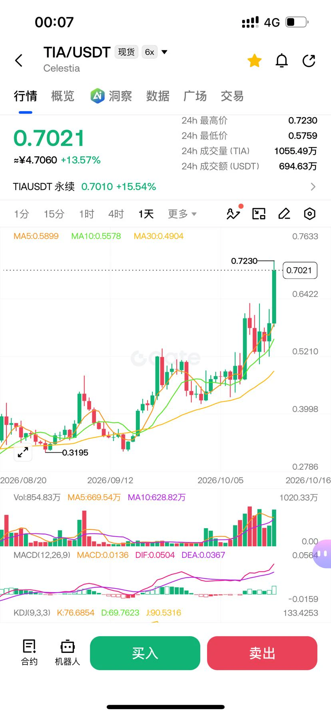Open the chart layout icon
This screenshot has height=716, width=331.
coord(259,214)
